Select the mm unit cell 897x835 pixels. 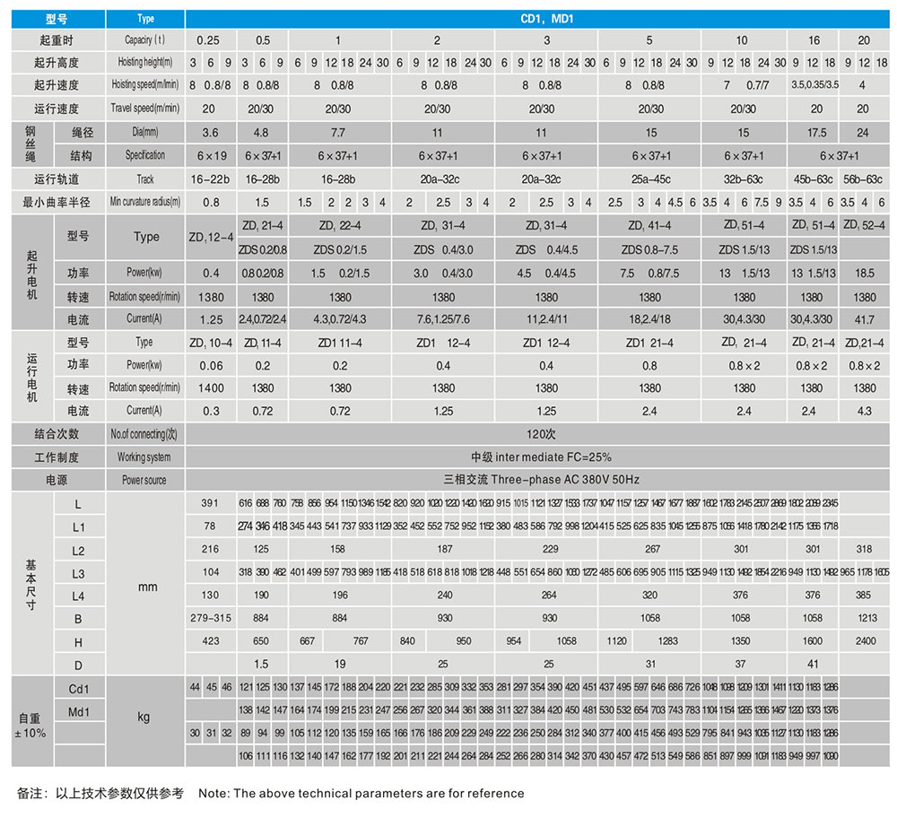[x=145, y=587]
